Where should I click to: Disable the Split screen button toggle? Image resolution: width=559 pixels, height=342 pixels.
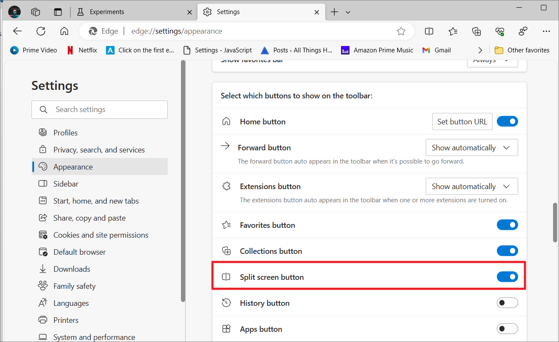[x=507, y=276]
